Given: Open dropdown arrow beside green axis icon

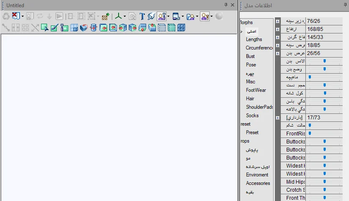Looking at the screenshot, I should (x=125, y=16).
